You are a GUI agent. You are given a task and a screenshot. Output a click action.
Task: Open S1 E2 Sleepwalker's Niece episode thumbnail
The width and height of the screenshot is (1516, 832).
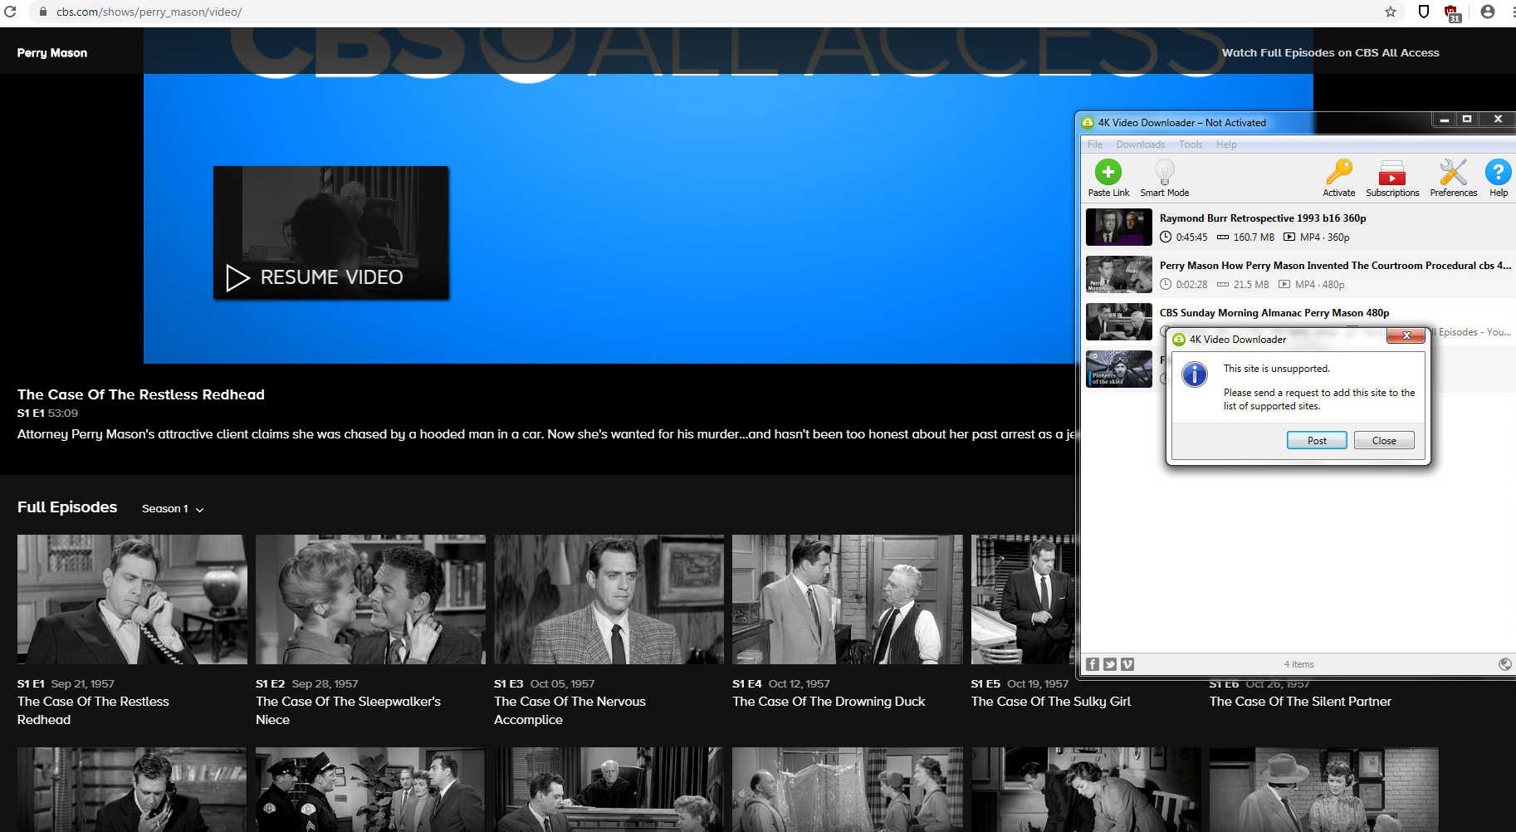point(370,600)
